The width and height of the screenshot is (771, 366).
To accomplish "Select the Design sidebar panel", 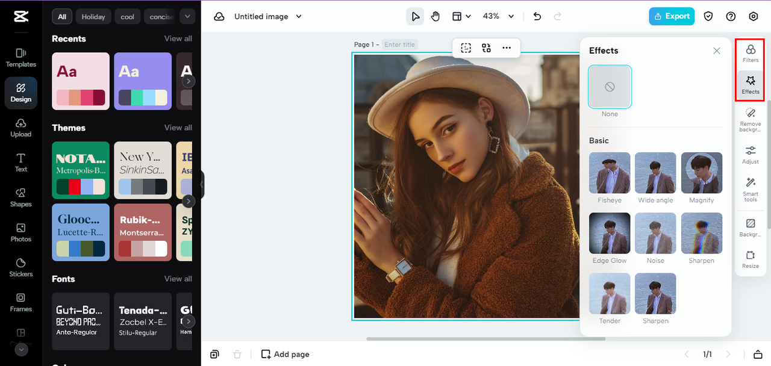I will pyautogui.click(x=21, y=93).
